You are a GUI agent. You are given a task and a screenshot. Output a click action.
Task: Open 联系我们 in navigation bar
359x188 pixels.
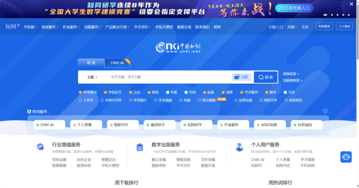(203, 27)
